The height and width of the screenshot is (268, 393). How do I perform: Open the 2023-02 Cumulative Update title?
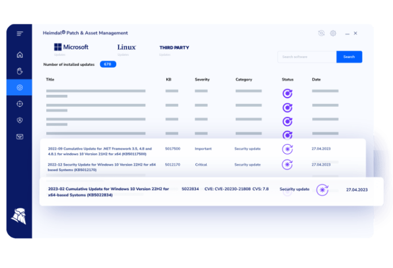tap(108, 192)
